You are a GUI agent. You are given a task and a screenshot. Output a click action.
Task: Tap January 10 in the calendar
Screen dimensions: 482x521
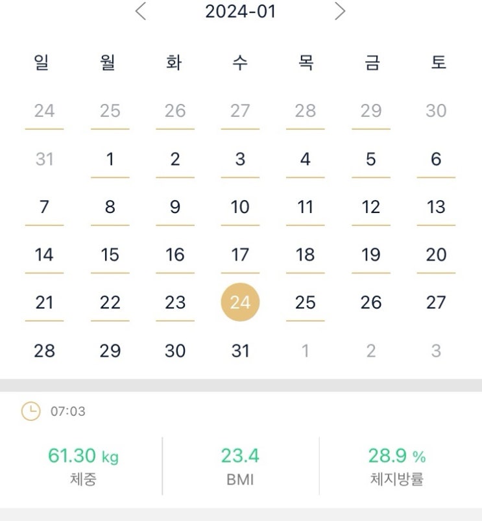(240, 207)
